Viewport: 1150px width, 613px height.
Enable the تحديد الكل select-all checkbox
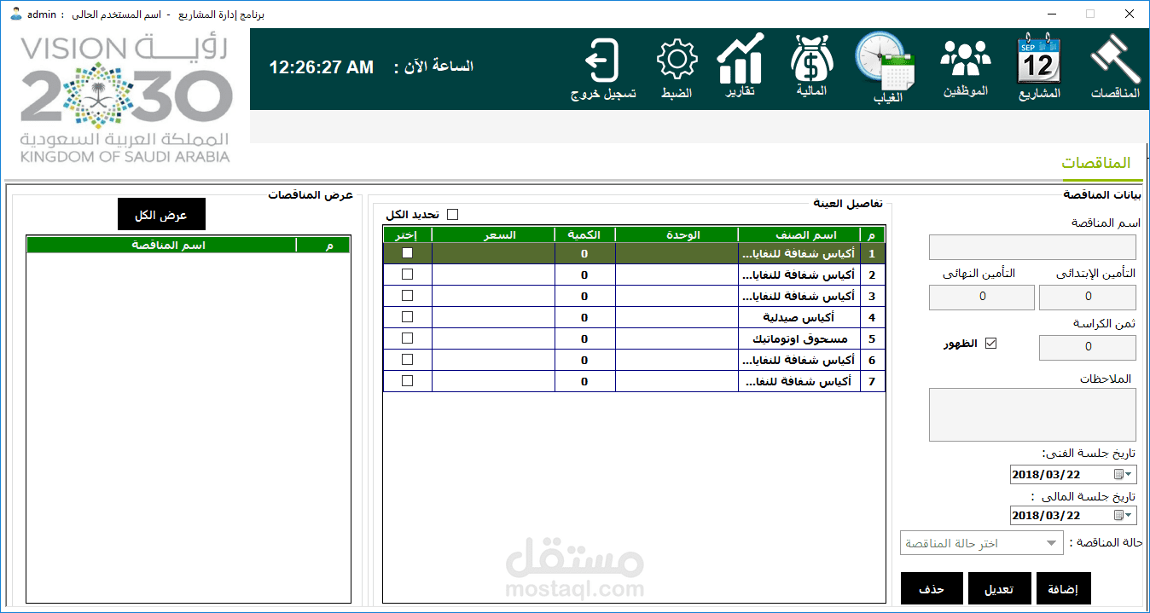(x=451, y=213)
